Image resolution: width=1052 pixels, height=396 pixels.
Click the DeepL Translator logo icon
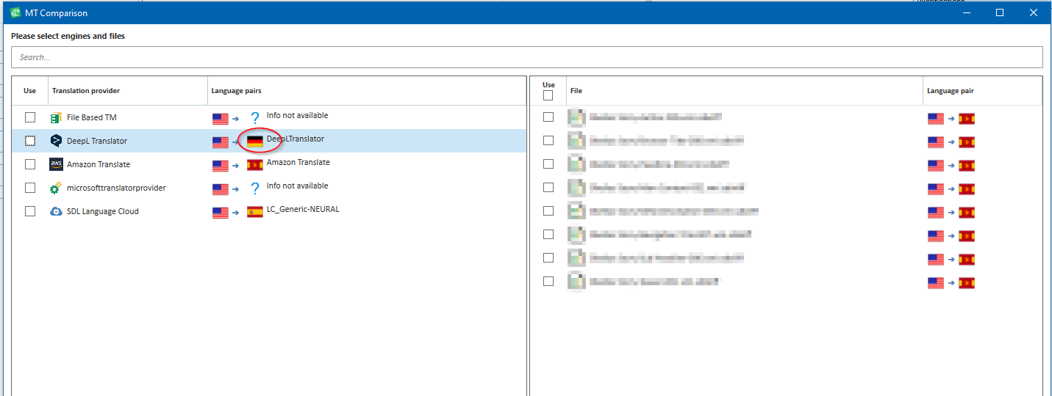(56, 141)
